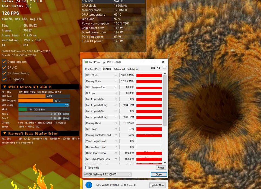Viewport: 261px width, 189px height.
Task: Click the Hot Spot red sensor graph
Action: tap(149, 93)
